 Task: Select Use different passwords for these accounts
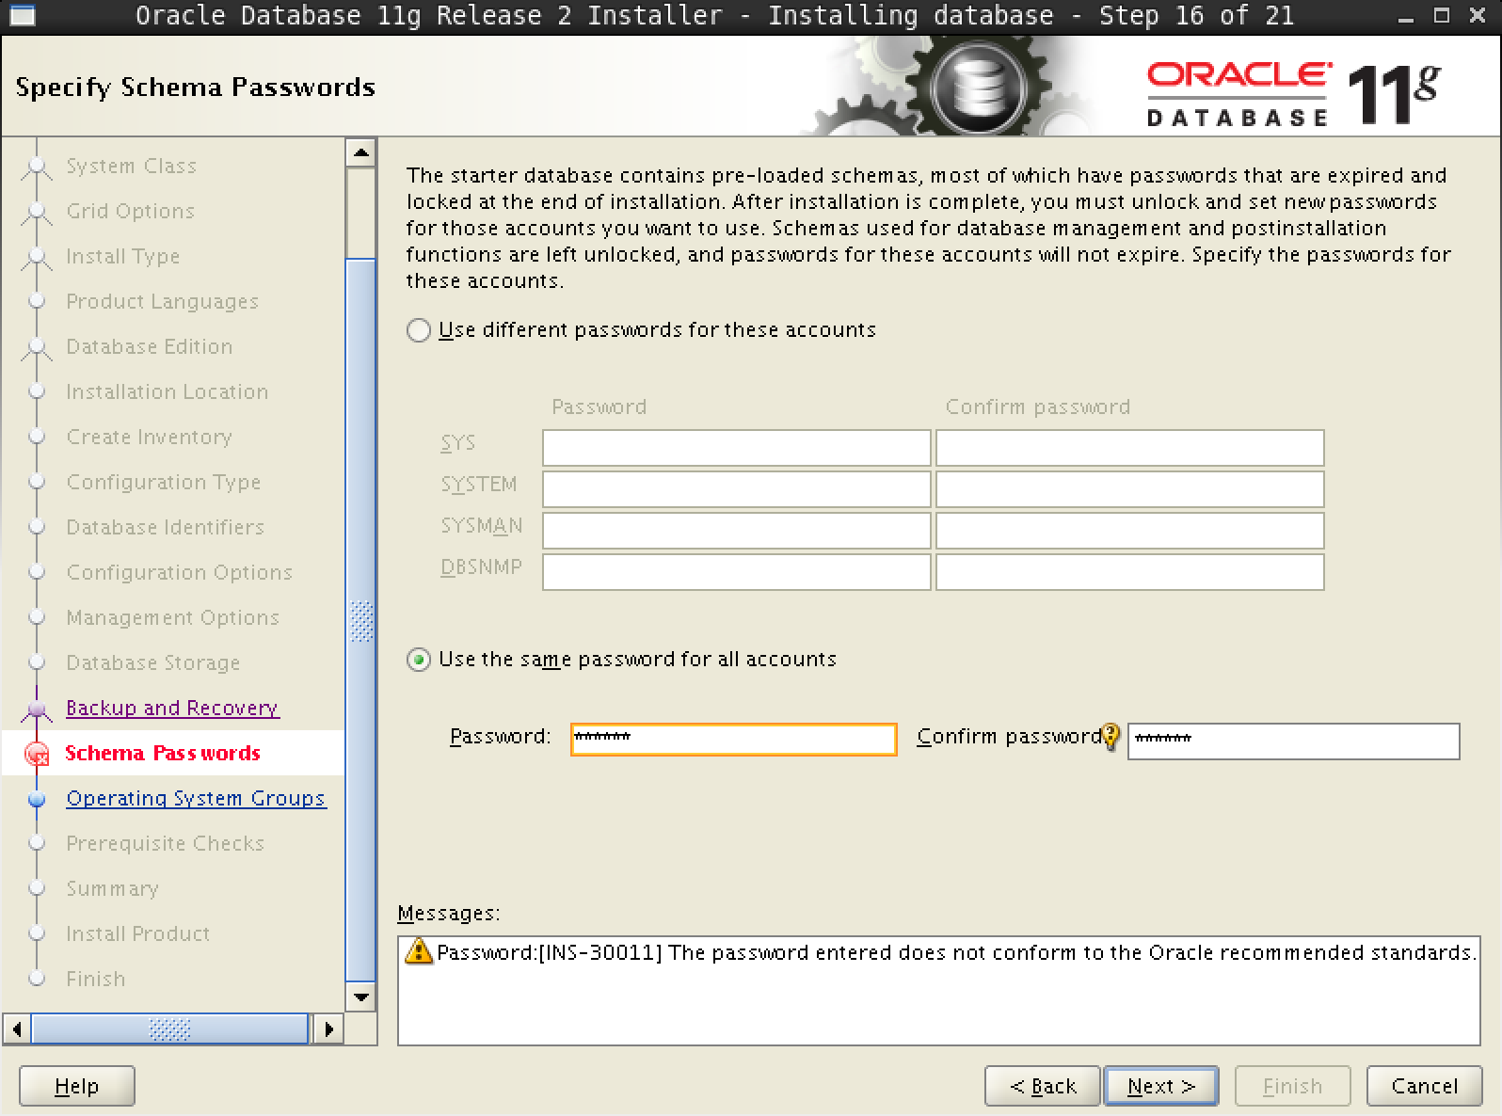tap(419, 330)
